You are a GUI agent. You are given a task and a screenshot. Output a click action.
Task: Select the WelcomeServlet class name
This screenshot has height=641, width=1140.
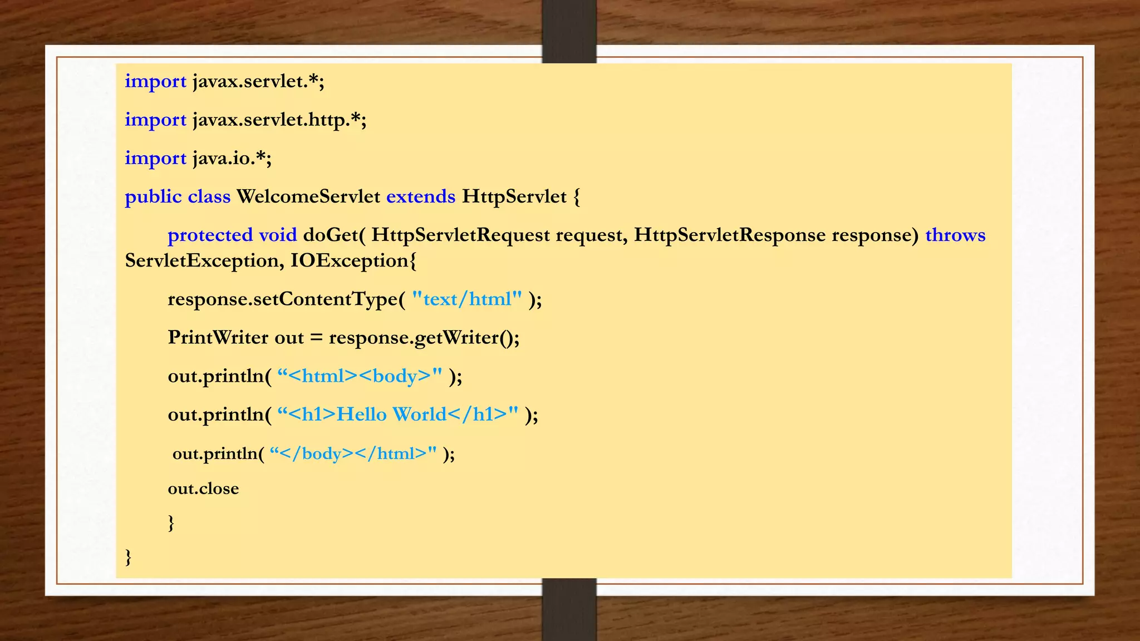(308, 196)
